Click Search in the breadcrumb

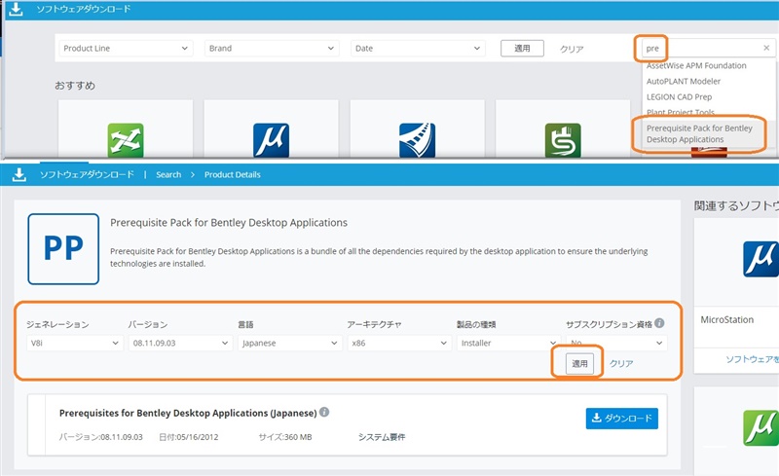tap(168, 174)
